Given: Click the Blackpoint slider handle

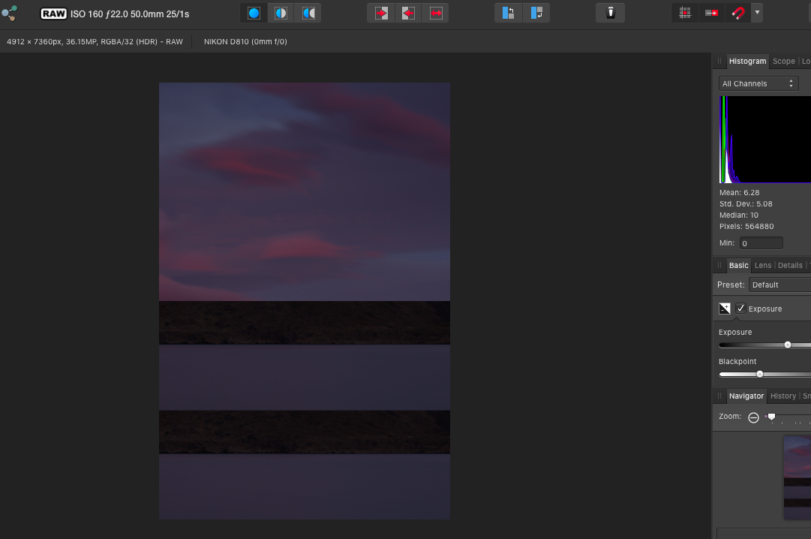Looking at the screenshot, I should click(761, 374).
